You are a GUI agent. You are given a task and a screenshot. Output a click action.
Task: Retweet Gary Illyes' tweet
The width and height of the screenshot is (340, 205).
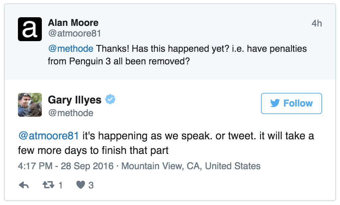click(48, 185)
